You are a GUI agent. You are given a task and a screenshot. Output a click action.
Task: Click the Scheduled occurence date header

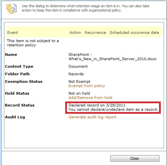pyautogui.click(x=134, y=33)
